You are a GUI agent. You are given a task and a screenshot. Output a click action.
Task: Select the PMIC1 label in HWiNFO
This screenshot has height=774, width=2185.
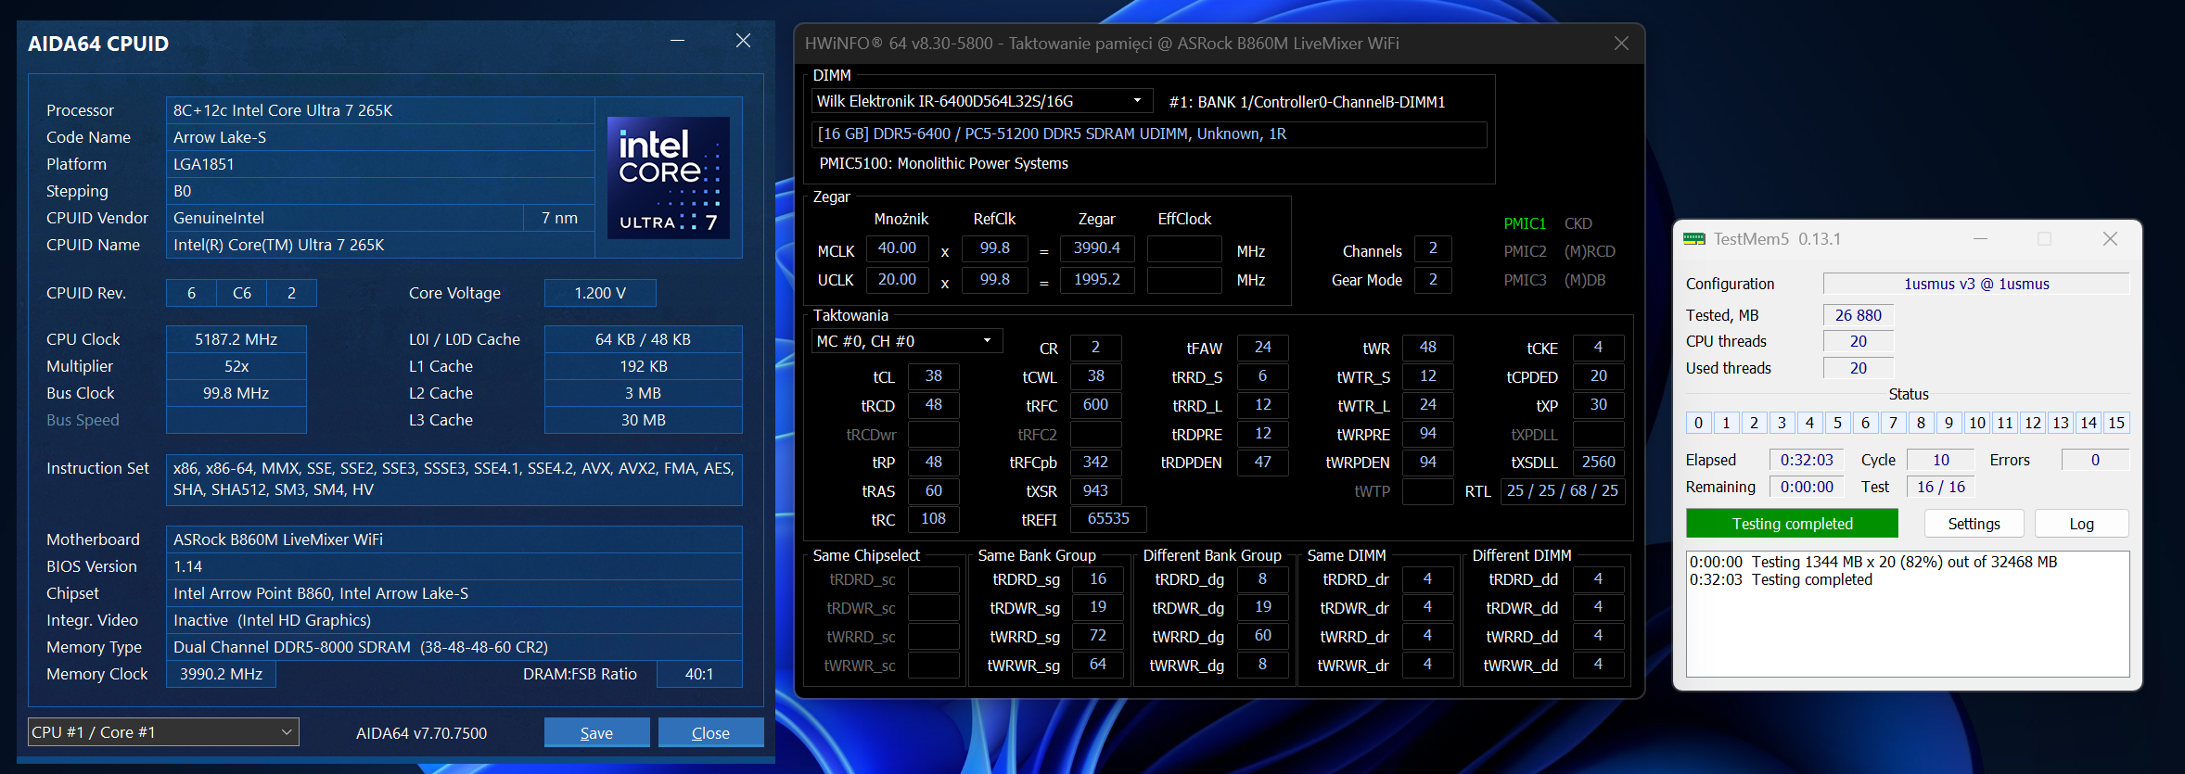click(x=1525, y=223)
